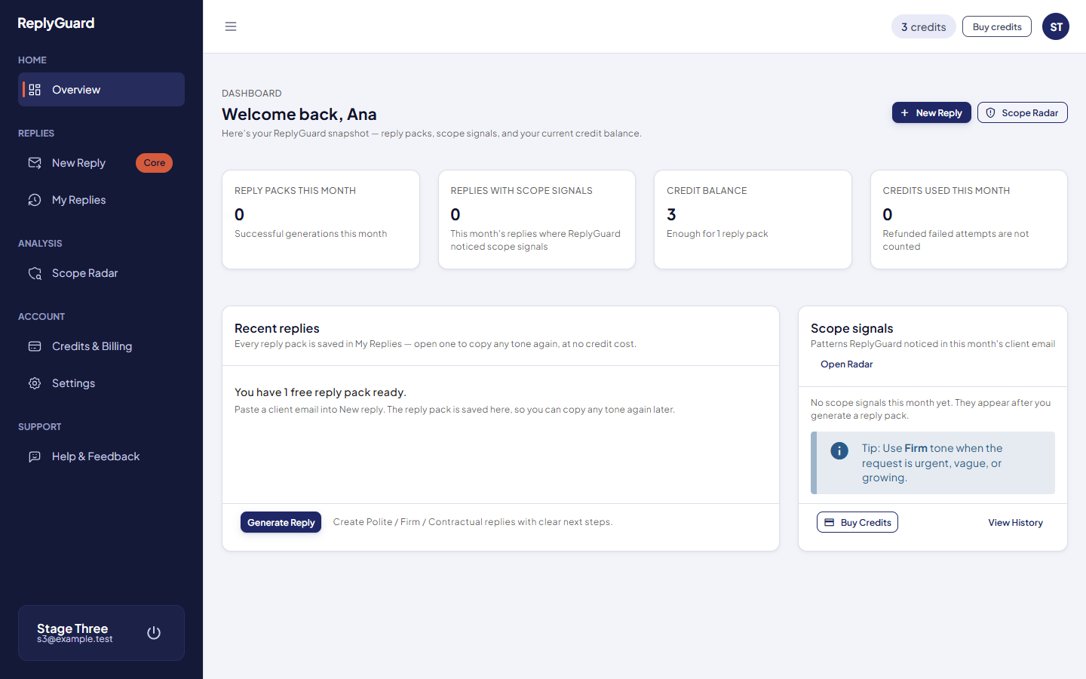Click the info icon in the tip box

839,450
